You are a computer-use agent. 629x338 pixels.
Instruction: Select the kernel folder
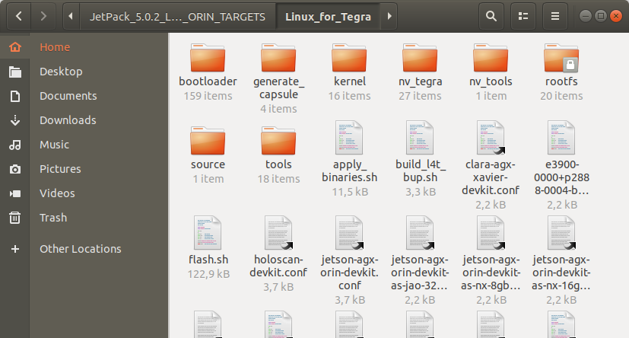coord(349,58)
